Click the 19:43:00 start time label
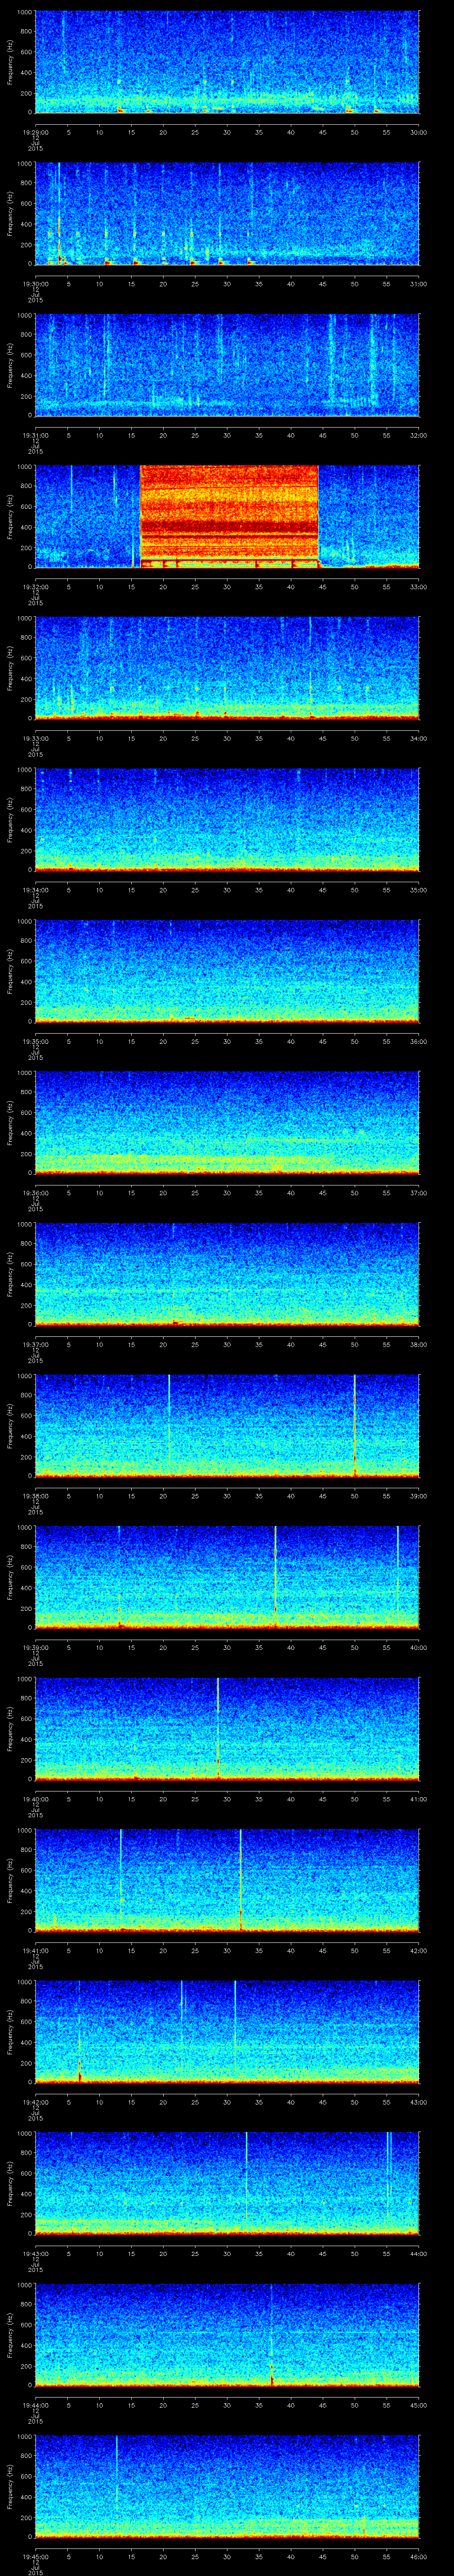The height and width of the screenshot is (2576, 454). point(35,2254)
